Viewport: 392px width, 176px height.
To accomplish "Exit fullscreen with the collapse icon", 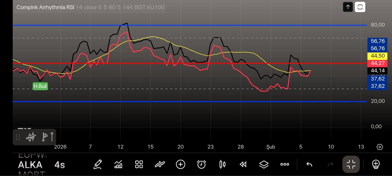I will (x=351, y=164).
